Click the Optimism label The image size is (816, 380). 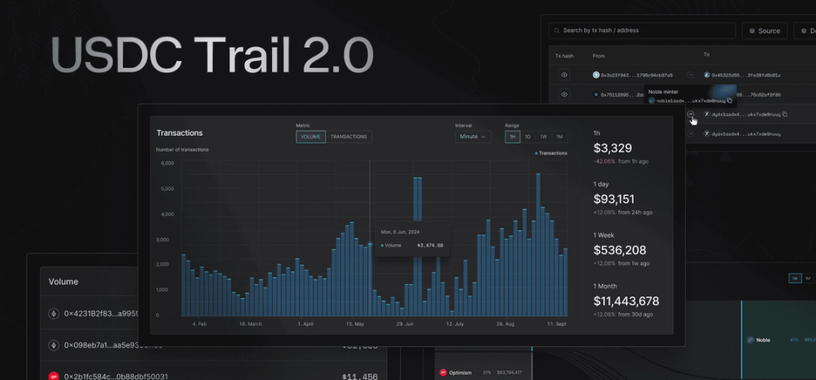(x=461, y=372)
